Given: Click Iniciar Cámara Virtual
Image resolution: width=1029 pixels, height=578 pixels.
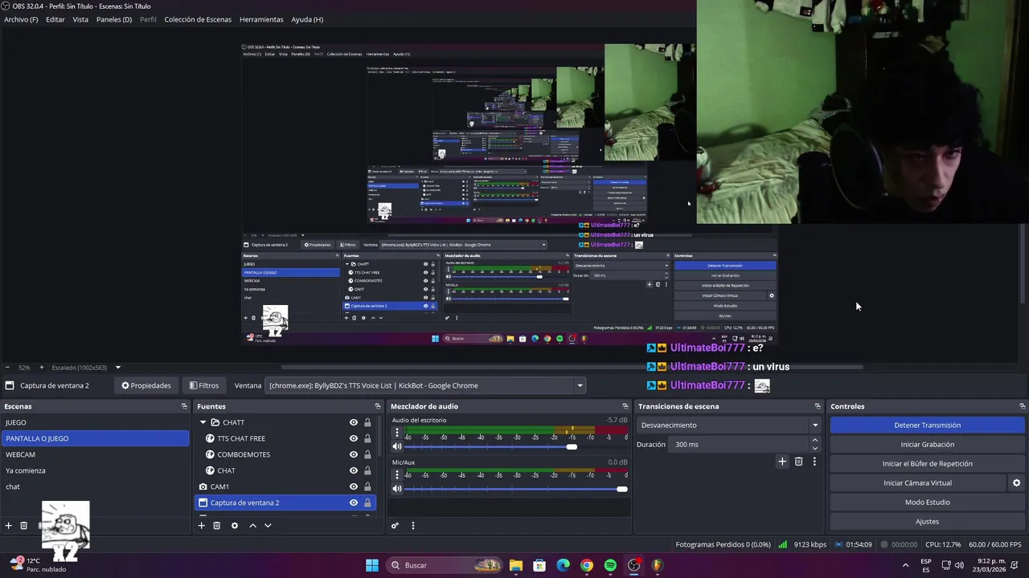Looking at the screenshot, I should (x=917, y=483).
